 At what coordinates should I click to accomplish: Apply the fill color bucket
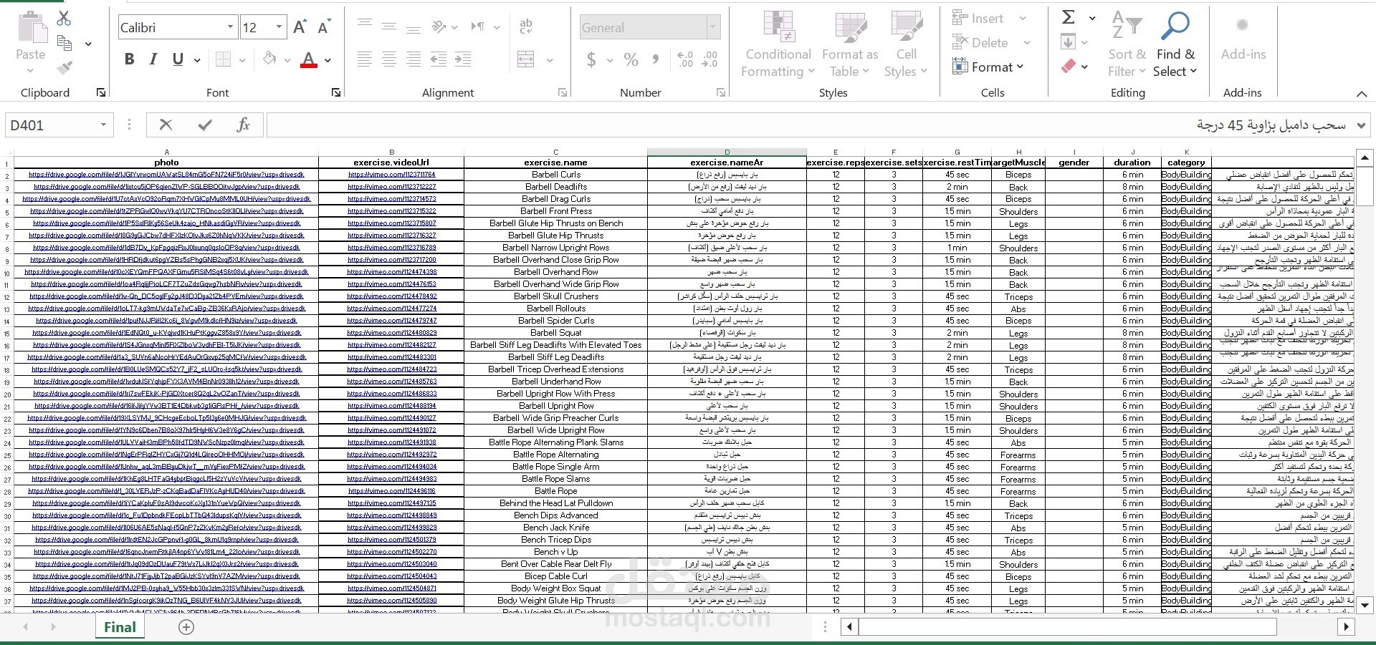(x=269, y=59)
